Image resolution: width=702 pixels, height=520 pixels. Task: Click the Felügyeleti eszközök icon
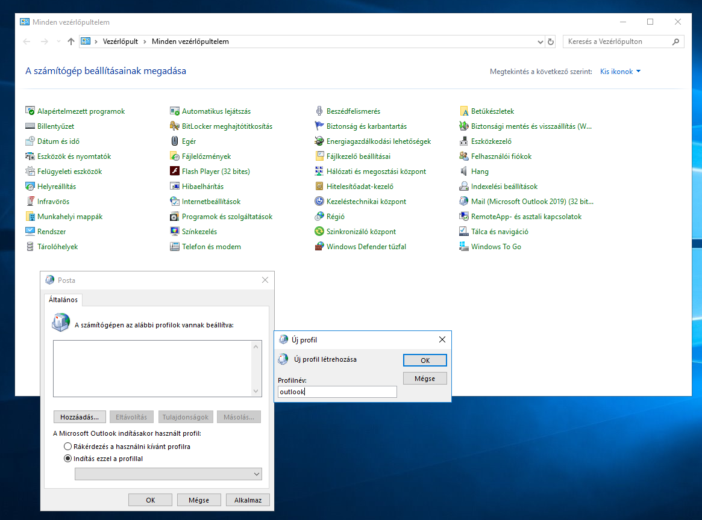point(30,172)
